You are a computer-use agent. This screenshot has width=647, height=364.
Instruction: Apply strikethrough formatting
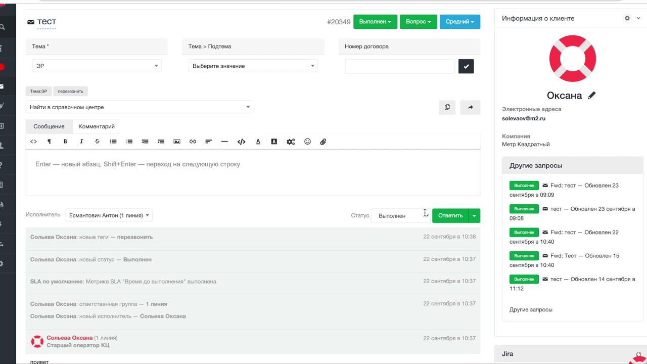click(x=97, y=142)
